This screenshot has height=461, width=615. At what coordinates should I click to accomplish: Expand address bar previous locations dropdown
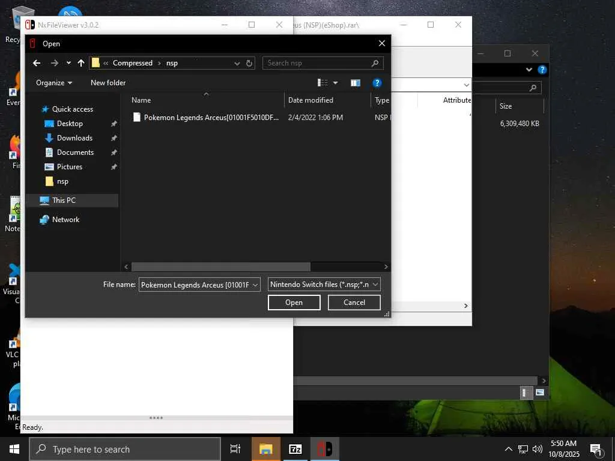coord(237,63)
